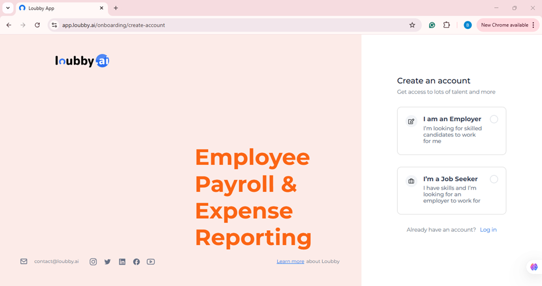Open Loubby's Instagram page icon

pyautogui.click(x=93, y=262)
